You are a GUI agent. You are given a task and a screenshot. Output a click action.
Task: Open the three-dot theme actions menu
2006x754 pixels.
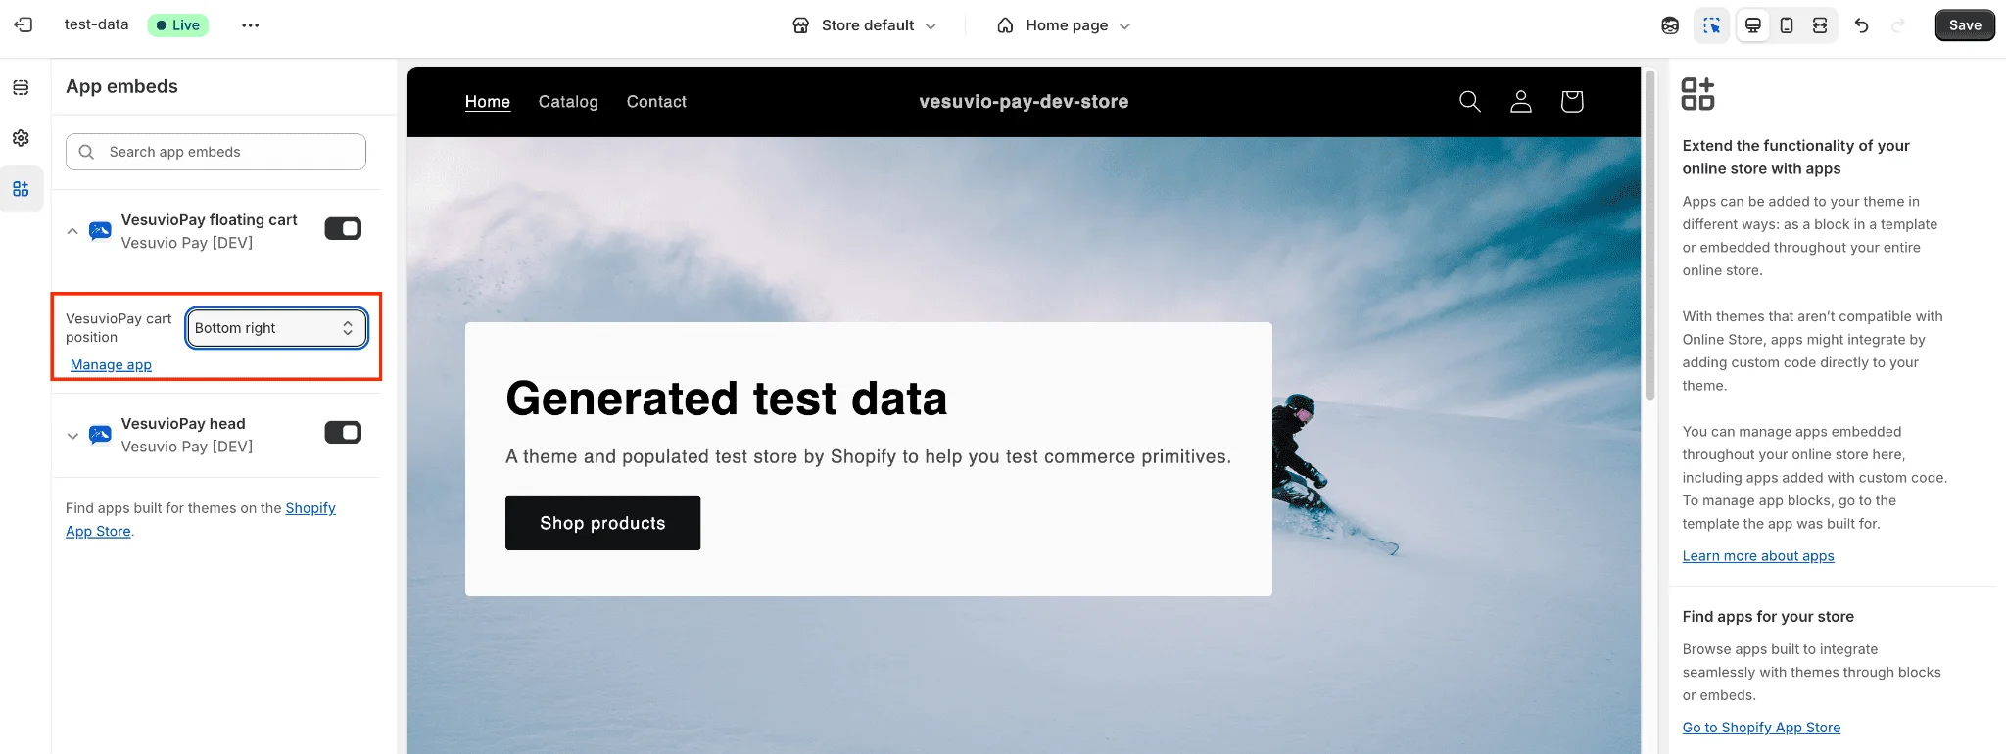tap(251, 25)
